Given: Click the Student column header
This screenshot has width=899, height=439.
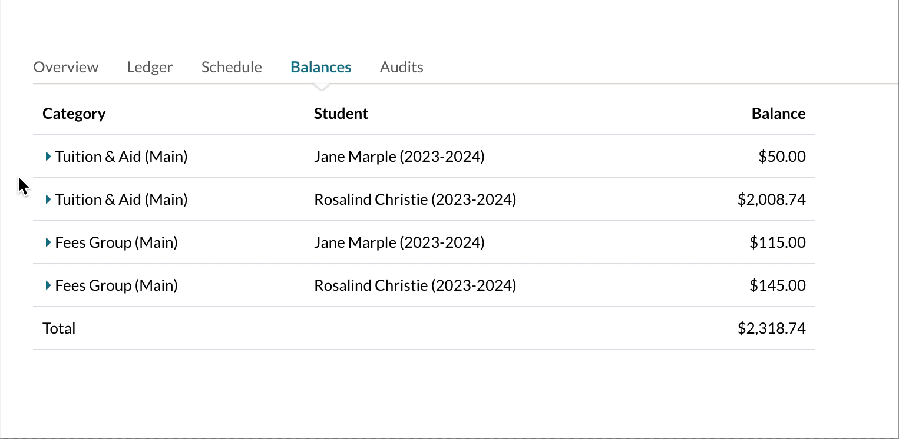Looking at the screenshot, I should tap(341, 114).
